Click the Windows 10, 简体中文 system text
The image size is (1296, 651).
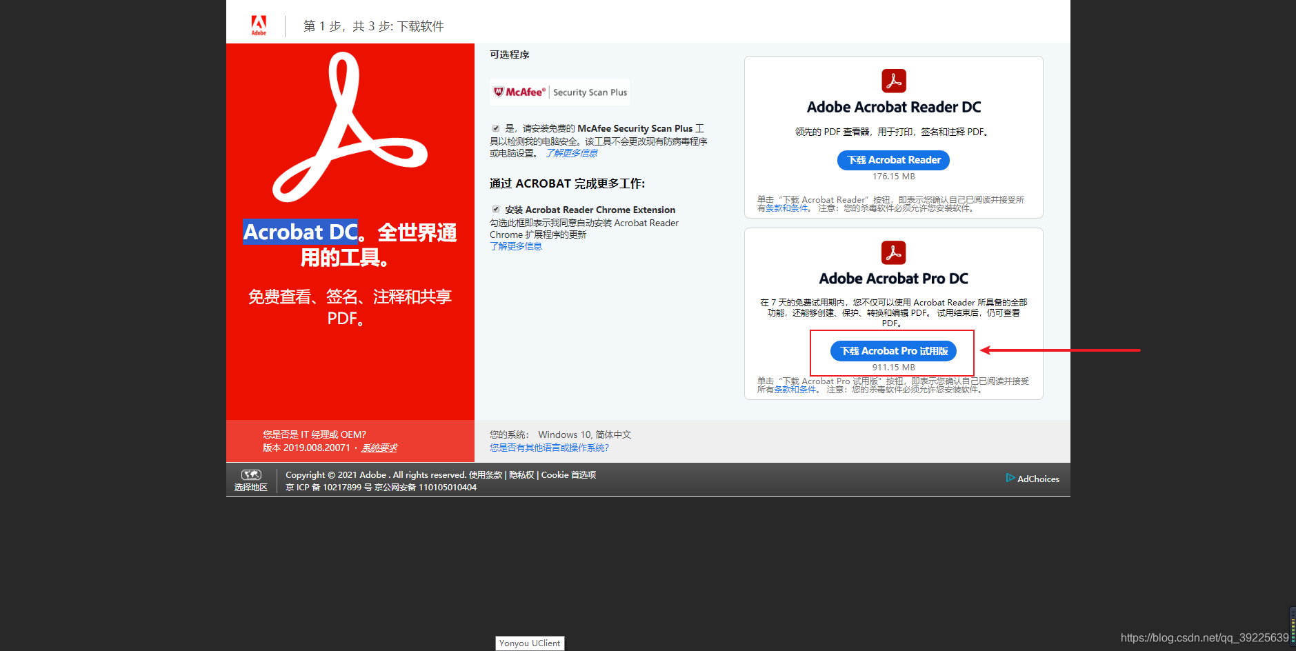click(x=585, y=434)
